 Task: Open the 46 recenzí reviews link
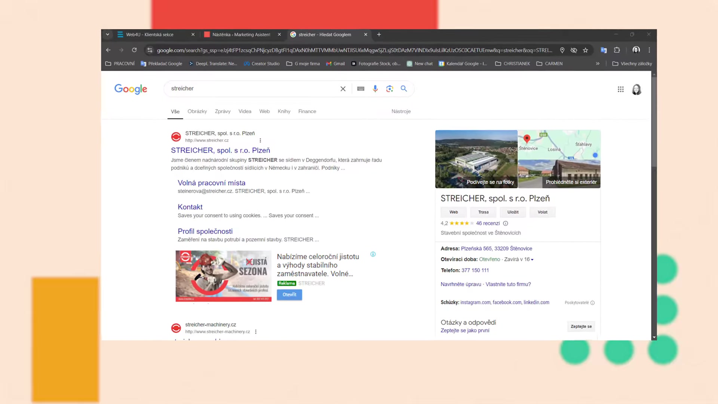pos(488,223)
